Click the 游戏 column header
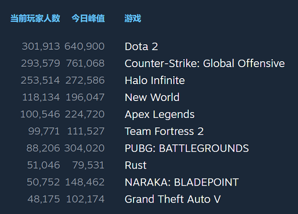Screen dimensions: 298x214 [133, 18]
